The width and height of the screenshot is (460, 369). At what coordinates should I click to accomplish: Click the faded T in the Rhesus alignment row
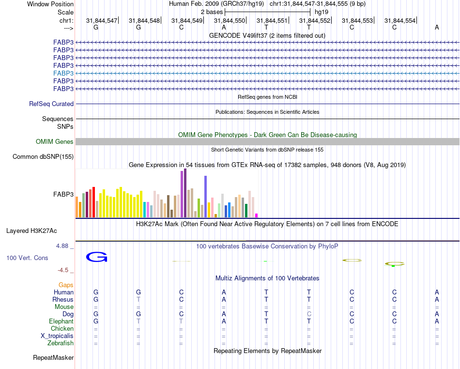pos(138,299)
